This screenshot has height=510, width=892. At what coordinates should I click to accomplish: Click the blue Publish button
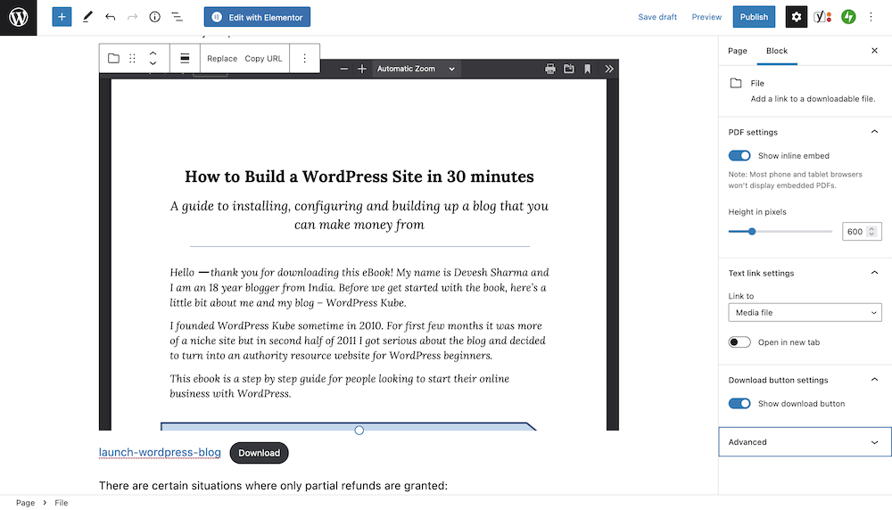coord(754,17)
